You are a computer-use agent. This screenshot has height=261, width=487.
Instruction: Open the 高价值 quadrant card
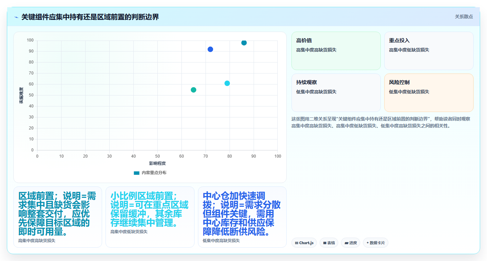pos(336,51)
